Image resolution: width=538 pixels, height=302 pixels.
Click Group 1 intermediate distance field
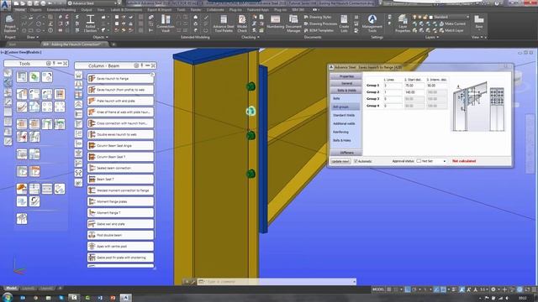tap(437, 86)
